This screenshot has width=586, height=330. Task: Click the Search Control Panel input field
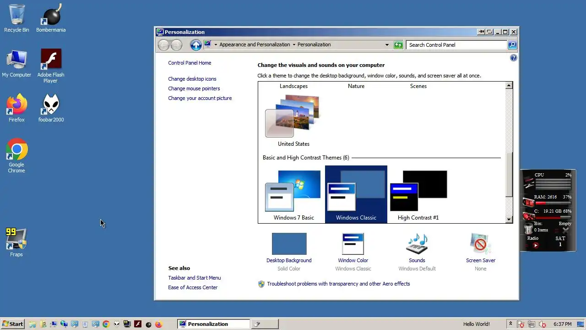(456, 44)
